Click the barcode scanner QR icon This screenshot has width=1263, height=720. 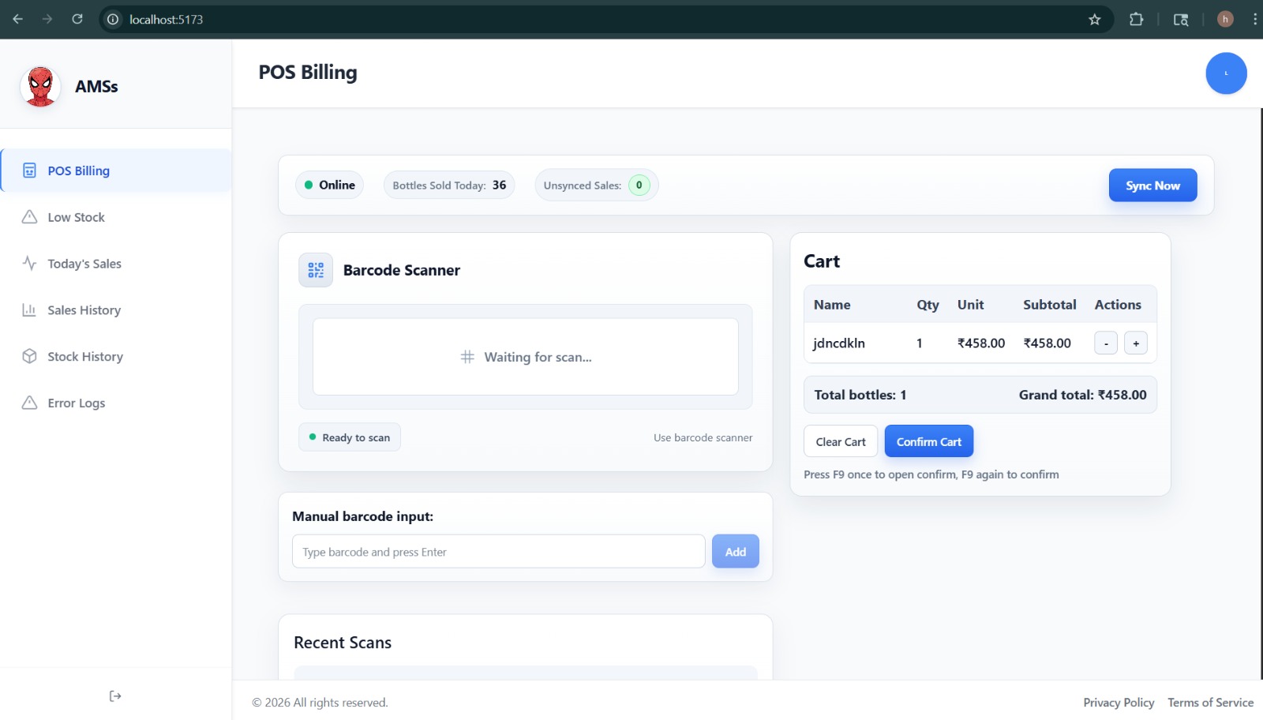[x=316, y=270]
